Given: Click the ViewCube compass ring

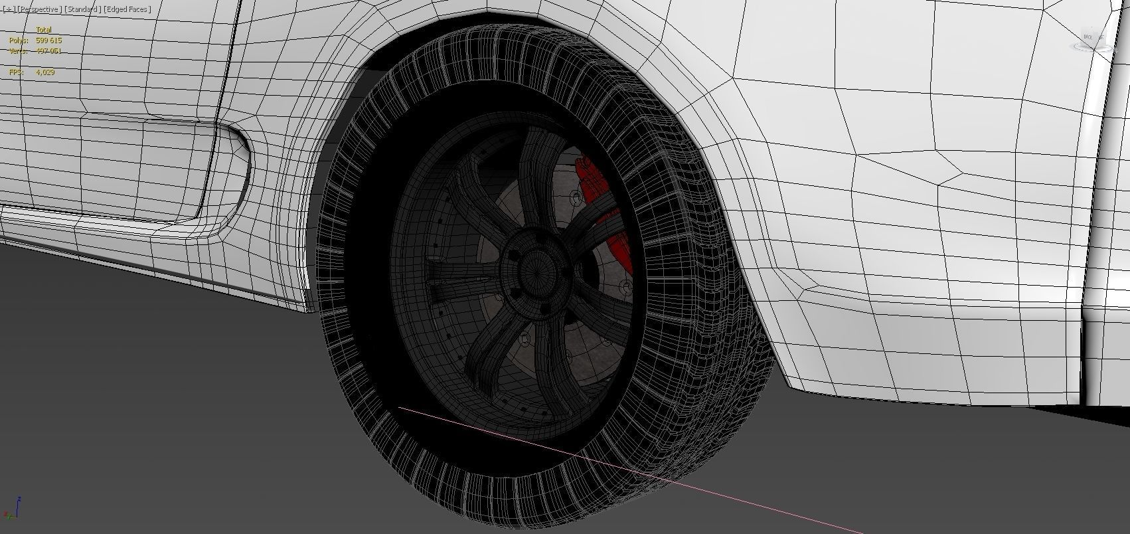Looking at the screenshot, I should 1093,46.
